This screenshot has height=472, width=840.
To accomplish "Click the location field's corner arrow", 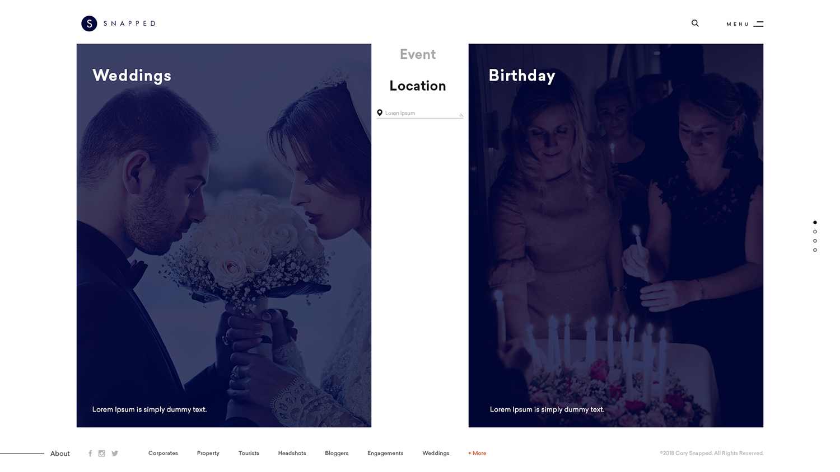I will (x=461, y=115).
